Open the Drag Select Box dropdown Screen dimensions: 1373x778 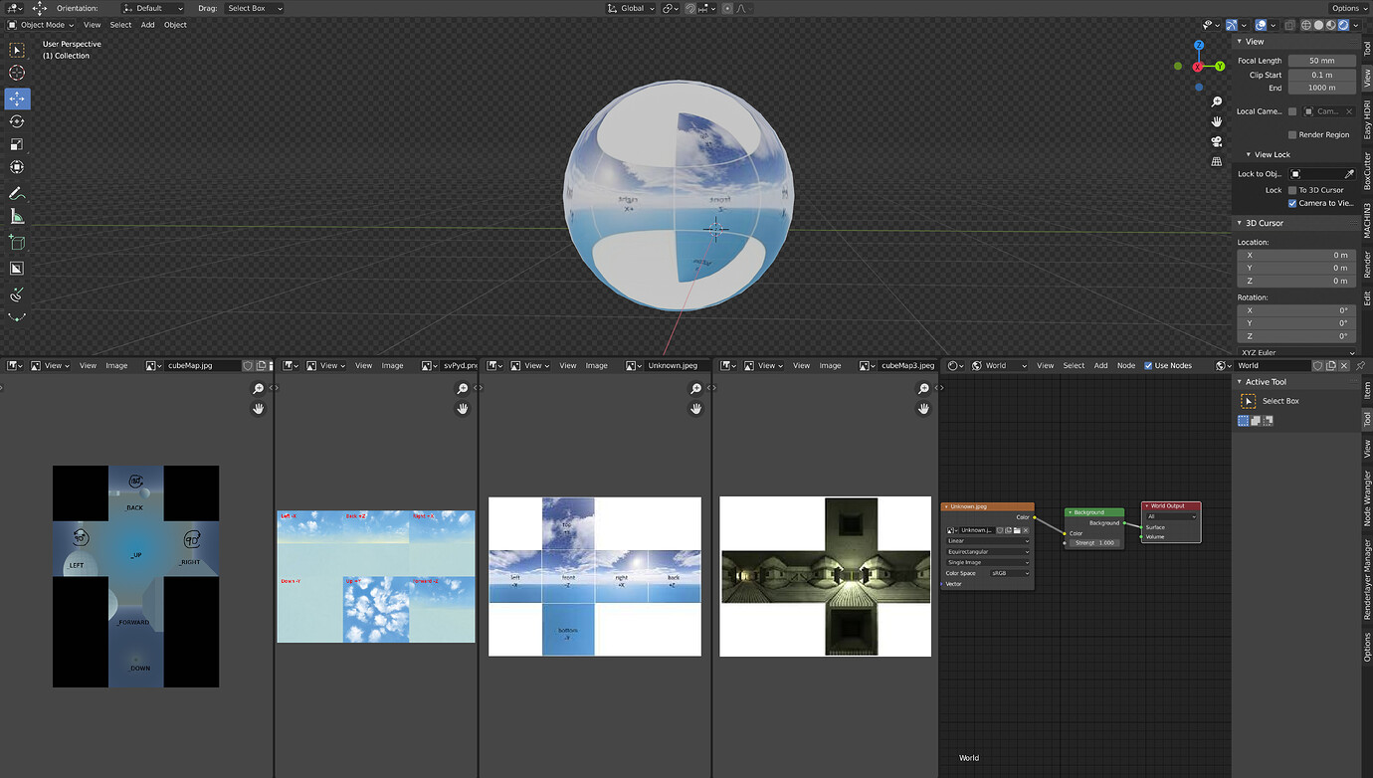coord(254,8)
